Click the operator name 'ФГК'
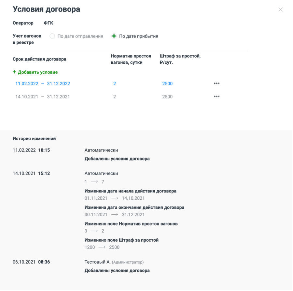Image resolution: width=293 pixels, height=291 pixels. (x=49, y=23)
